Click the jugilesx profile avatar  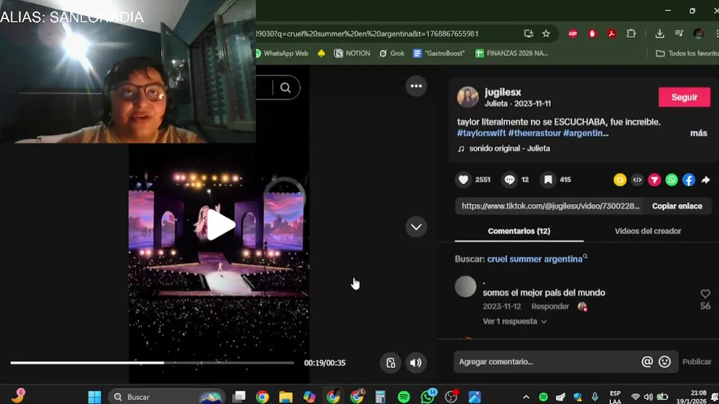[467, 98]
